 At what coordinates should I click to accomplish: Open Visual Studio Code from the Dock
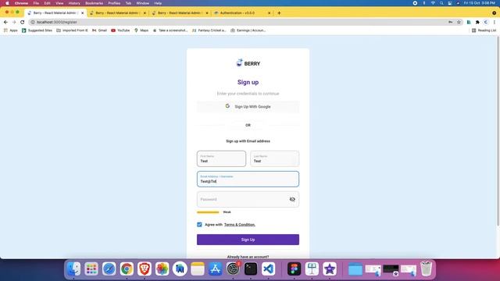(269, 269)
